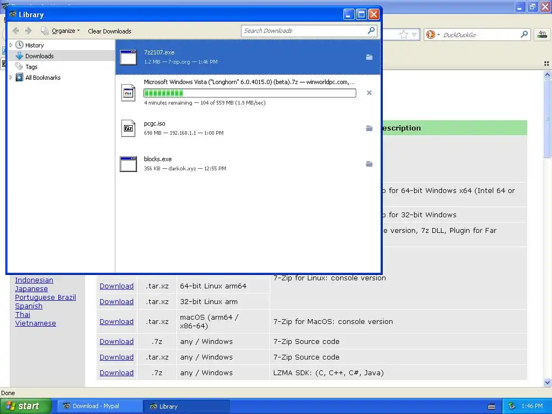Click the browser vertical scrollbar thumb

click(547, 118)
